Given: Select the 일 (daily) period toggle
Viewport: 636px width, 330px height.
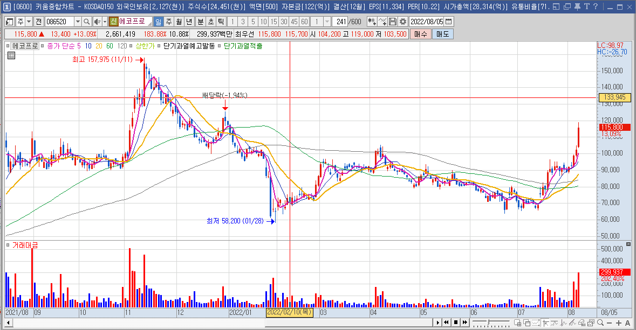Looking at the screenshot, I should 158,22.
